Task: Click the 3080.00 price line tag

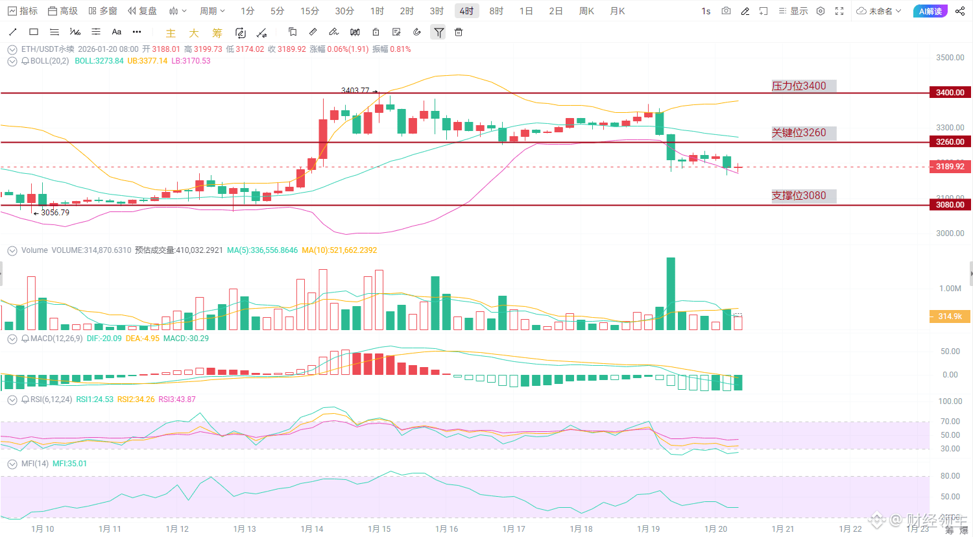Action: pyautogui.click(x=950, y=205)
